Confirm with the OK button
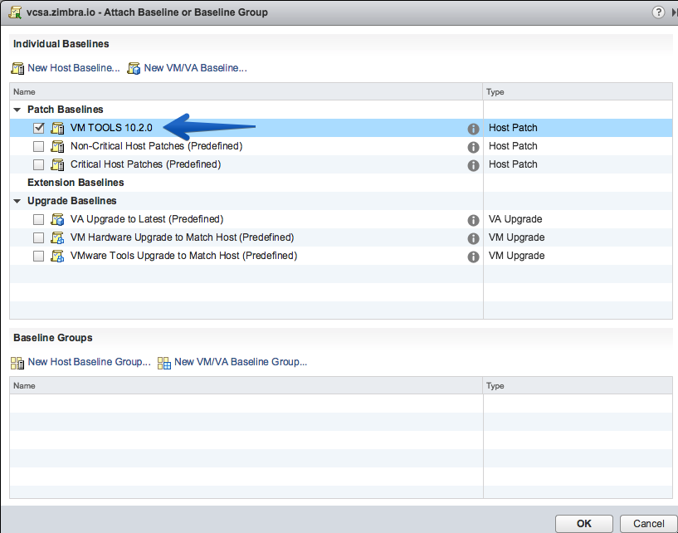Viewport: 678px width, 533px height. tap(583, 524)
